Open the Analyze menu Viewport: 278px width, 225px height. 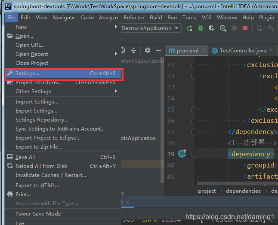pos(108,18)
